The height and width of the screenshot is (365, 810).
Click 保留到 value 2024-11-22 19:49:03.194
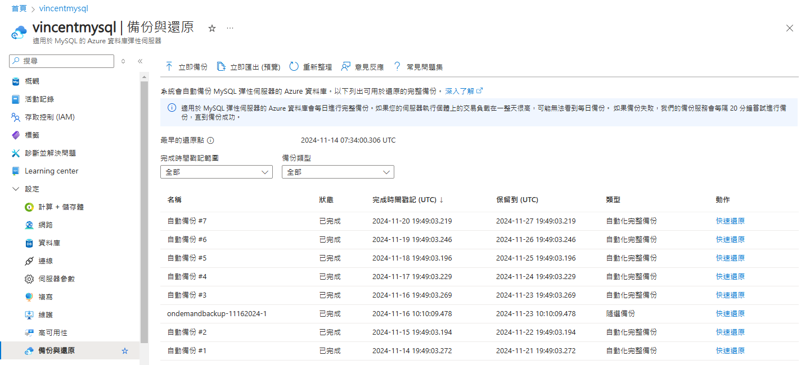pos(535,332)
